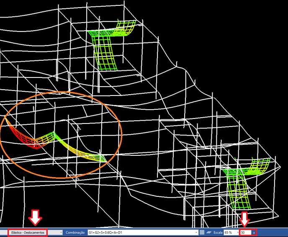This screenshot has height=237, width=288.
Task: Click the Combinação label
Action: point(75,232)
